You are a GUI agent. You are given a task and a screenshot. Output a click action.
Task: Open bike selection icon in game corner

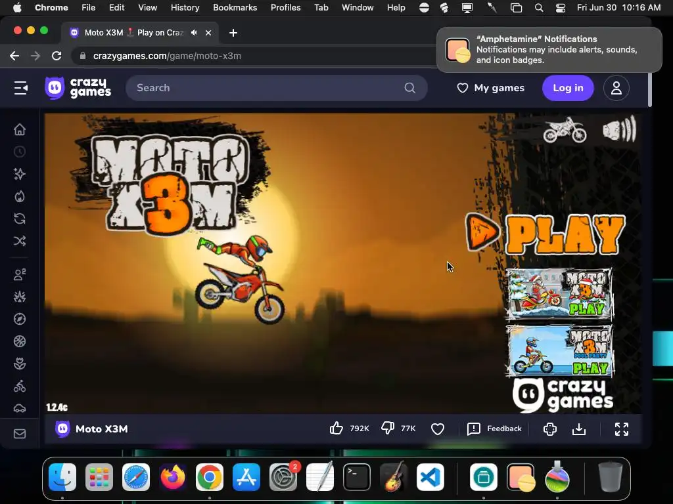(x=565, y=129)
